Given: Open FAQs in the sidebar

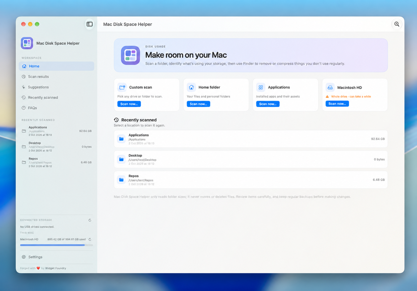Looking at the screenshot, I should 56,108.
